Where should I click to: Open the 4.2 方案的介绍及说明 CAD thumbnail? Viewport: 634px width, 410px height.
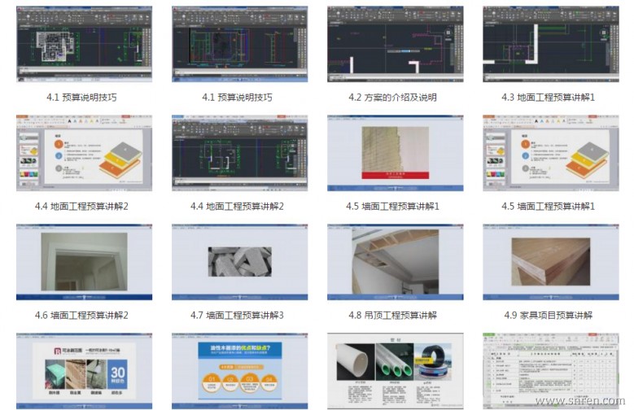[x=396, y=44]
